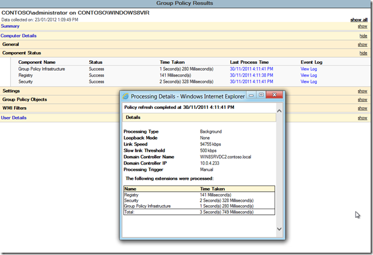
Task: Click Registry last process time link
Action: click(250, 75)
